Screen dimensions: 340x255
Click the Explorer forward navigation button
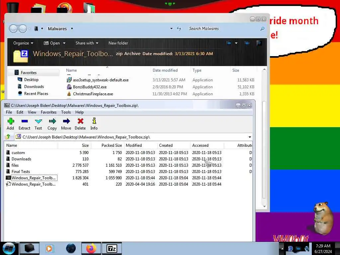pyautogui.click(x=23, y=29)
